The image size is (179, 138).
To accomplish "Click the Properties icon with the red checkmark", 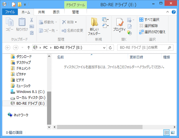I will (120, 22).
